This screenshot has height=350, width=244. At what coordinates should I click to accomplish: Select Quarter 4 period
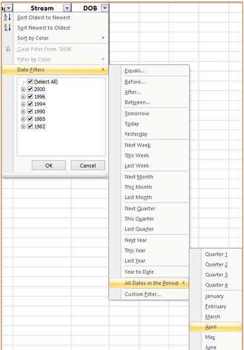tap(216, 285)
